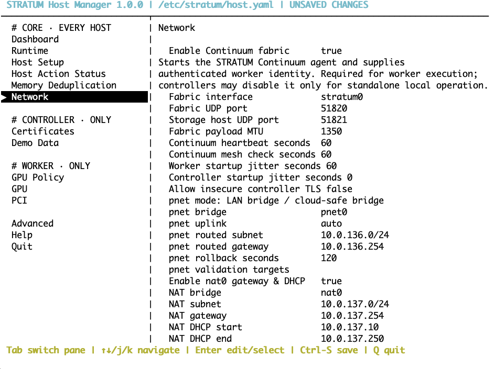Screen dimensions: 495x369
Task: Click the Network pane heading
Action: 177,28
